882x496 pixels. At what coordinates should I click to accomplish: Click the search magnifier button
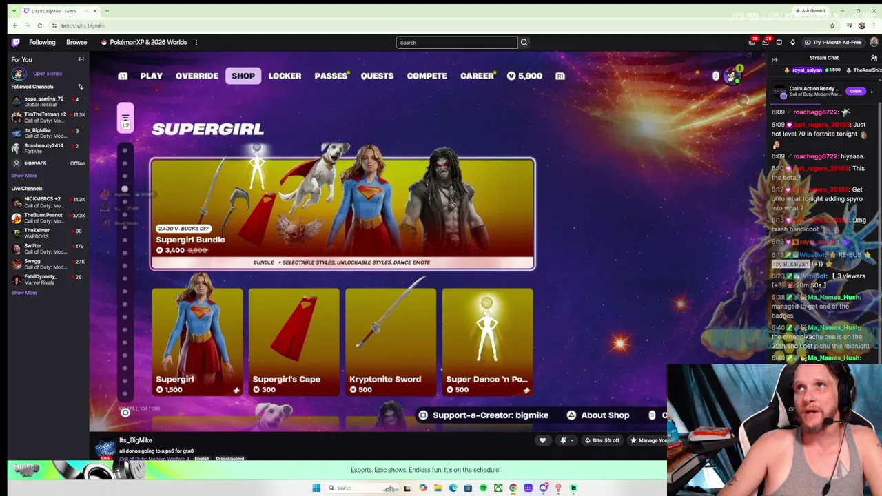(x=524, y=43)
